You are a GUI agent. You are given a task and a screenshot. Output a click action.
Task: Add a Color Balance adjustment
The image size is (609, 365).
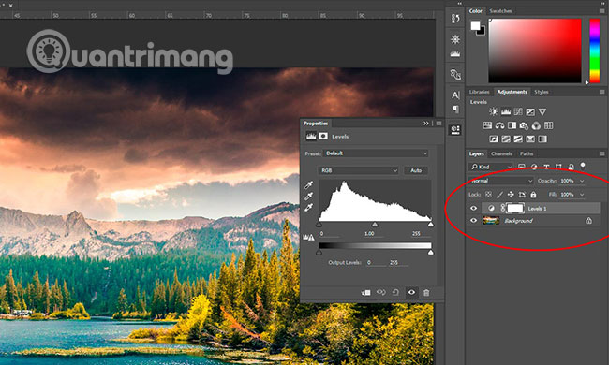(x=500, y=125)
